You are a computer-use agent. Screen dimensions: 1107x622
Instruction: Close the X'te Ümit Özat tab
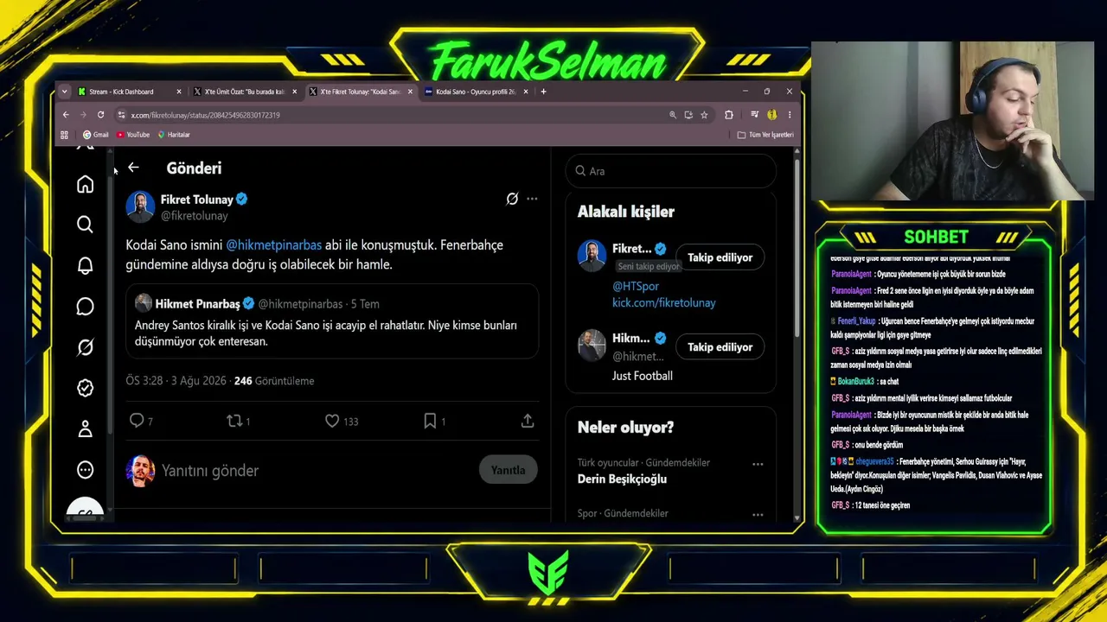295,92
